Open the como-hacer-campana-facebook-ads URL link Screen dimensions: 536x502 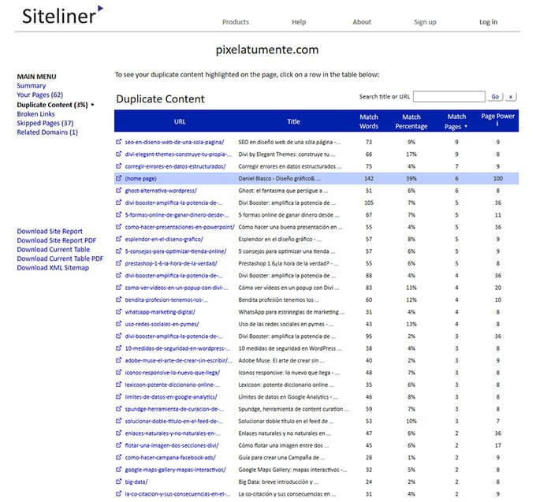170,457
